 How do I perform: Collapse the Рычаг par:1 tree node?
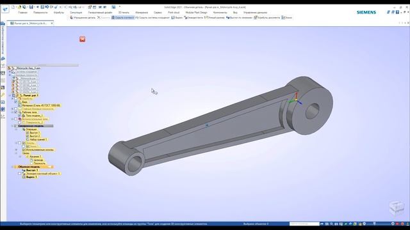10,95
